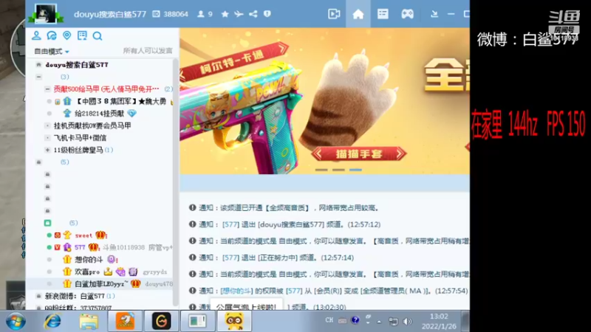Open the user profile icon in sidebar toolbar

(x=36, y=35)
